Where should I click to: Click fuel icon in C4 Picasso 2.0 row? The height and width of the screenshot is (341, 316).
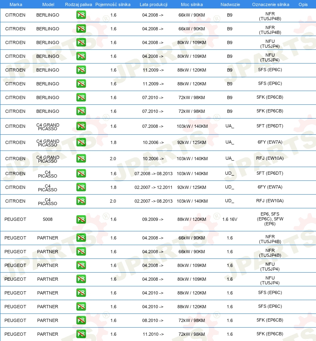(81, 201)
